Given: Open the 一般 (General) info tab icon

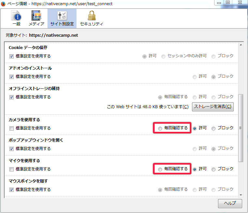Looking at the screenshot, I should pyautogui.click(x=17, y=18).
